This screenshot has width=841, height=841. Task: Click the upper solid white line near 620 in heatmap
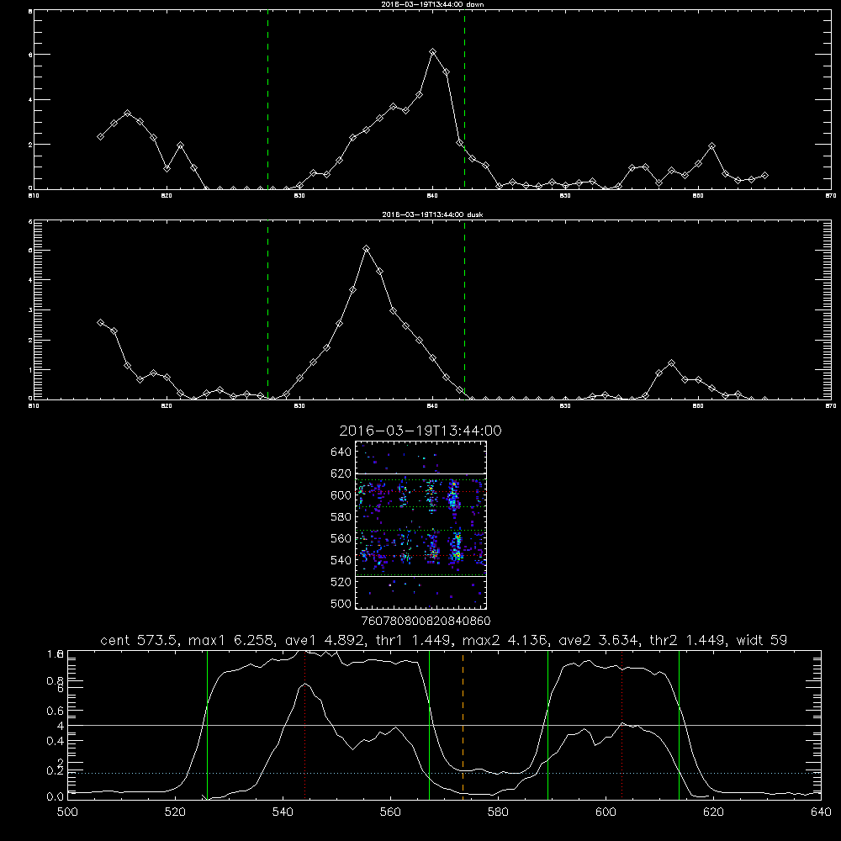(x=420, y=473)
